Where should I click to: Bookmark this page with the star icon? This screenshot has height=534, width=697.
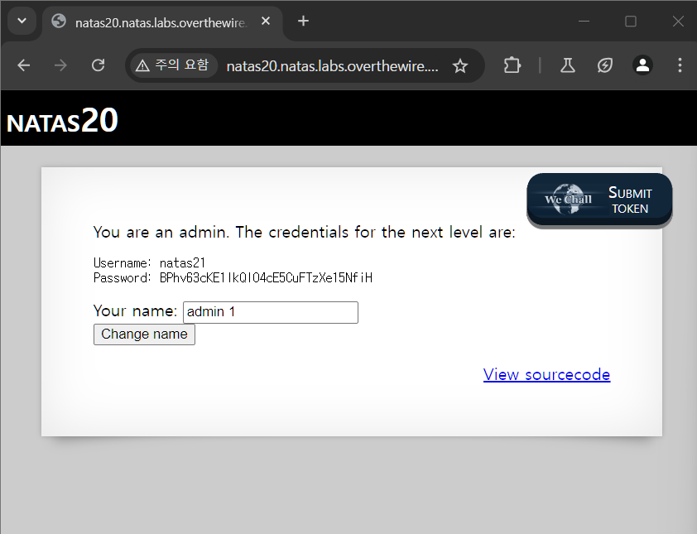click(x=460, y=66)
